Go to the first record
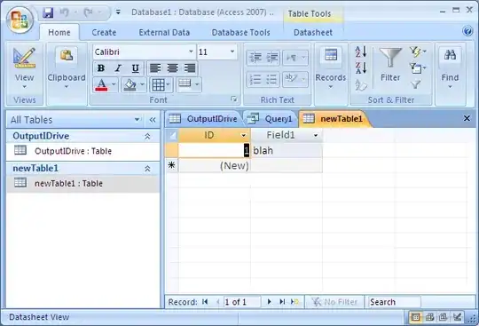 [x=205, y=302]
